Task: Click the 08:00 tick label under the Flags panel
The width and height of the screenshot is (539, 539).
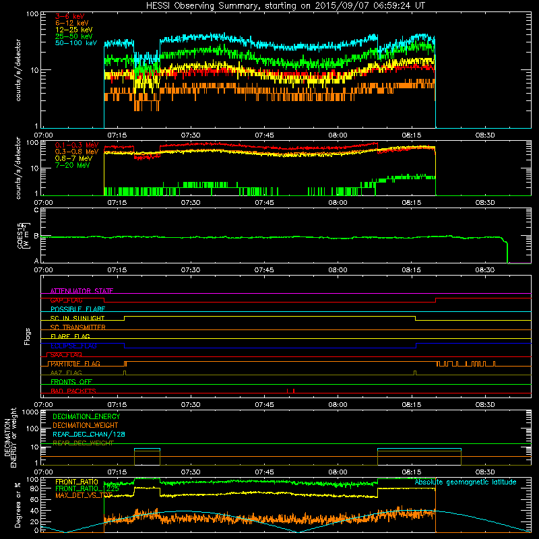Action: 338,405
